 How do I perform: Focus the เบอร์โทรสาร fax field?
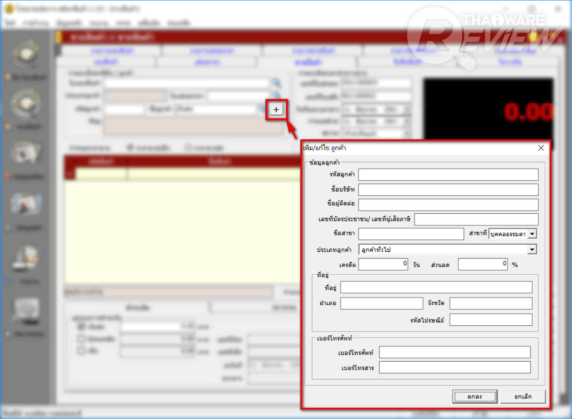pos(455,367)
